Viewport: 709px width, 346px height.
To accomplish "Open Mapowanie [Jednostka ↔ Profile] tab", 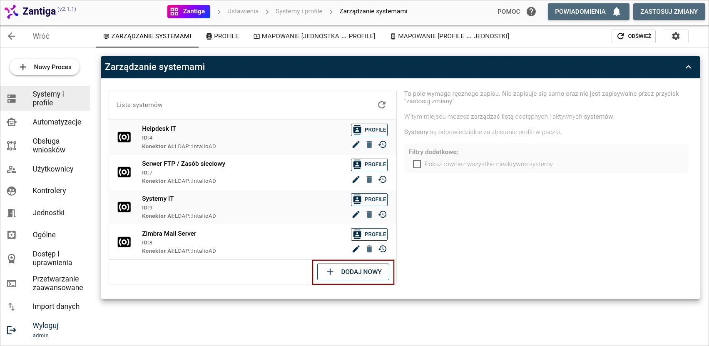I will pos(314,36).
